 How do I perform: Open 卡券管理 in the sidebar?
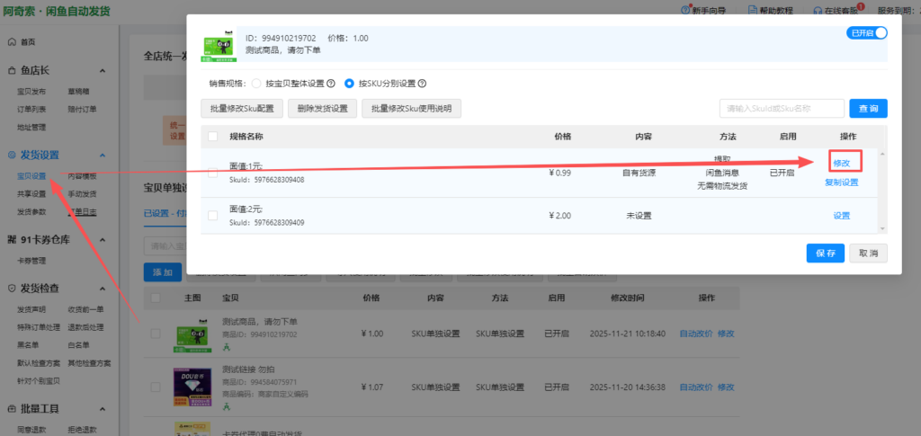(31, 261)
